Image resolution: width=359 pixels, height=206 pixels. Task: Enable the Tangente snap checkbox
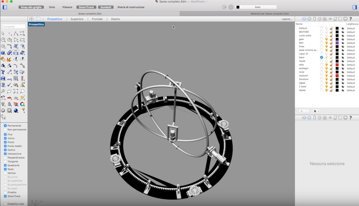coord(5,161)
